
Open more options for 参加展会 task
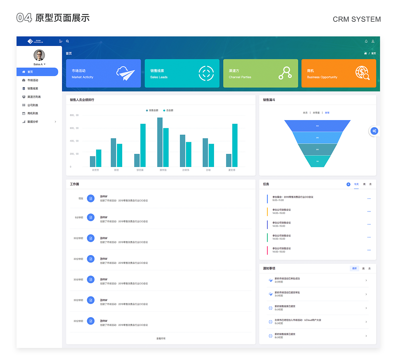(x=369, y=199)
